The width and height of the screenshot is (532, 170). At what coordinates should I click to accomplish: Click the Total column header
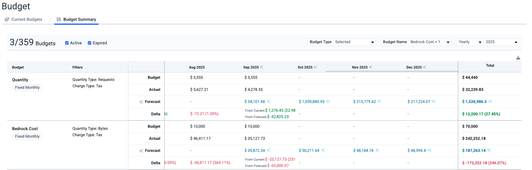tap(490, 66)
